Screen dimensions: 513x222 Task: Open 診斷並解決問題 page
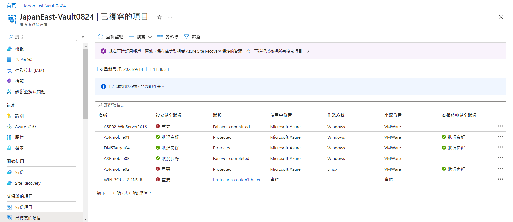pos(30,92)
